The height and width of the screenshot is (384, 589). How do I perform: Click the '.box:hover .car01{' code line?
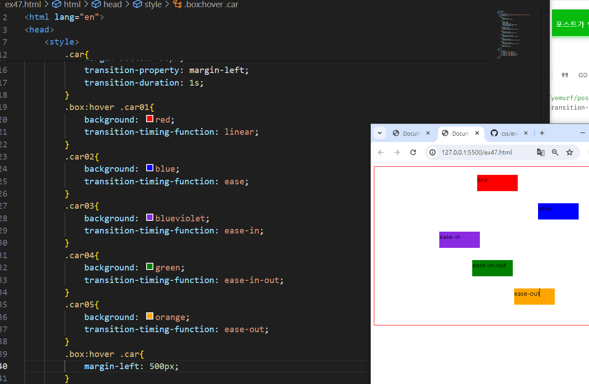click(x=110, y=107)
